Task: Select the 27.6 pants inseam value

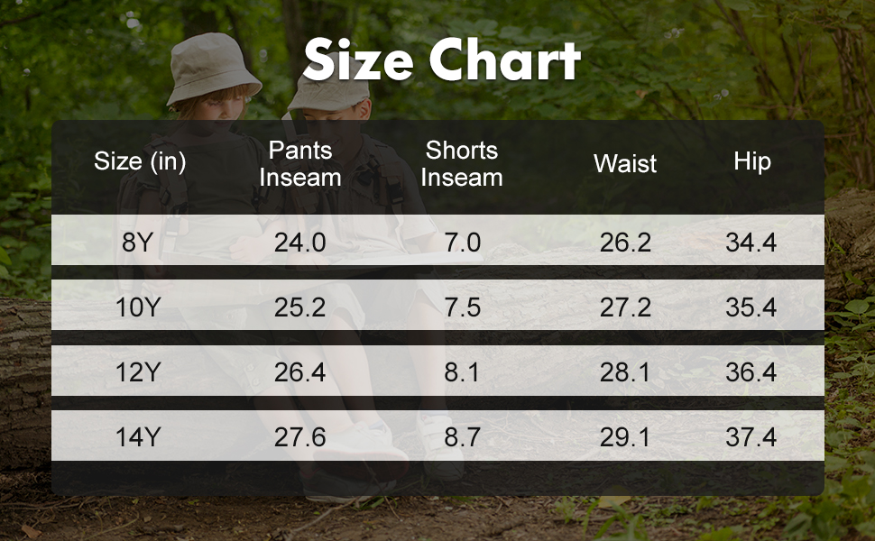Action: [300, 437]
